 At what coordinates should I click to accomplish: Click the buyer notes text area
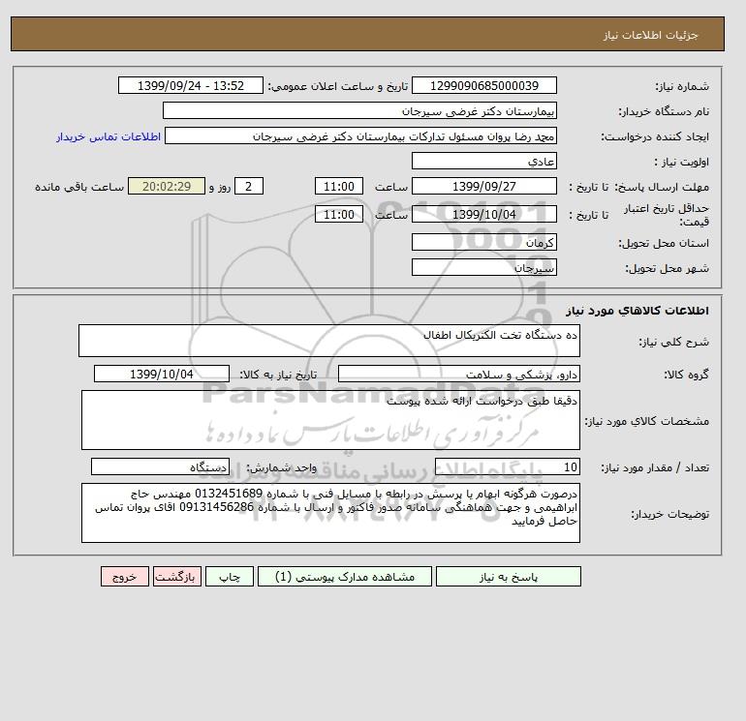pyautogui.click(x=330, y=513)
